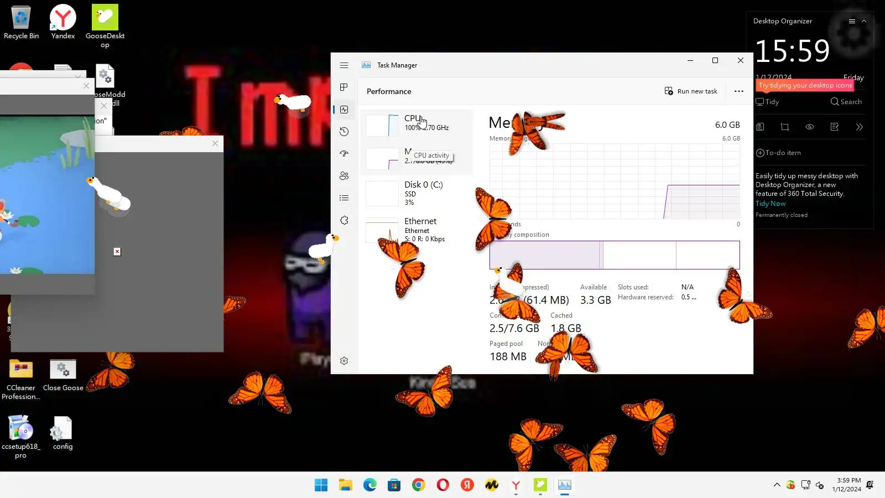
Task: Open the Windows Start menu
Action: (321, 485)
